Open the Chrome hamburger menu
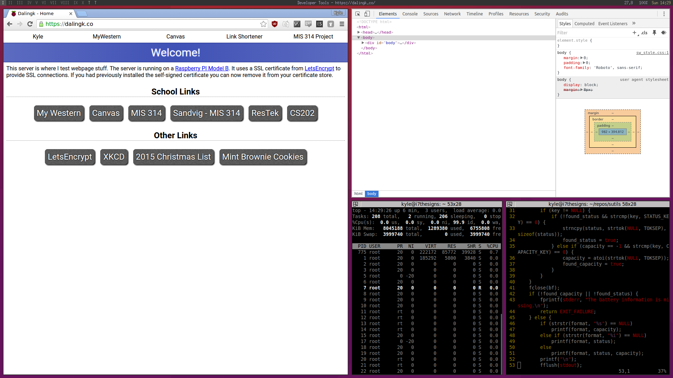Image resolution: width=673 pixels, height=378 pixels. (342, 24)
